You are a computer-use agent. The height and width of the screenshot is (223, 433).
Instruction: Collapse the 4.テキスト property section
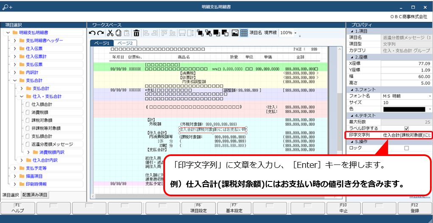tap(352, 116)
